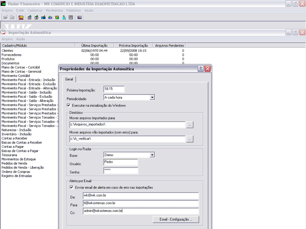
Task: Click the dialog's question mark help button
Action: pyautogui.click(x=201, y=69)
